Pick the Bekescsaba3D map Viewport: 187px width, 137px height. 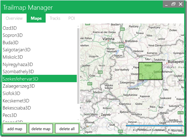(39, 108)
